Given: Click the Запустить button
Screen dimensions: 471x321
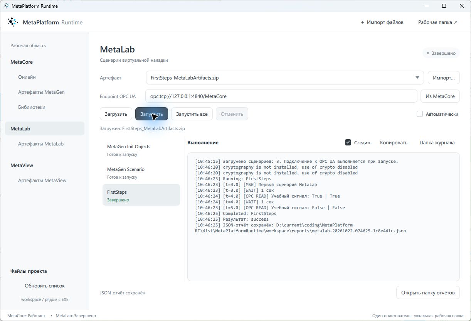Looking at the screenshot, I should coord(151,114).
